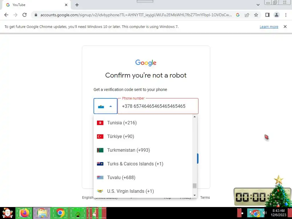Open Christmas tree app on taskbar
This screenshot has width=292, height=219.
point(78,213)
